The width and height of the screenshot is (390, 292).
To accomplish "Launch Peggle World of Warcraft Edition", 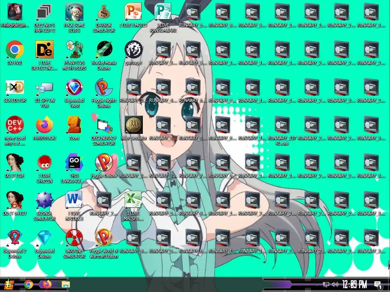I will coord(104,238).
